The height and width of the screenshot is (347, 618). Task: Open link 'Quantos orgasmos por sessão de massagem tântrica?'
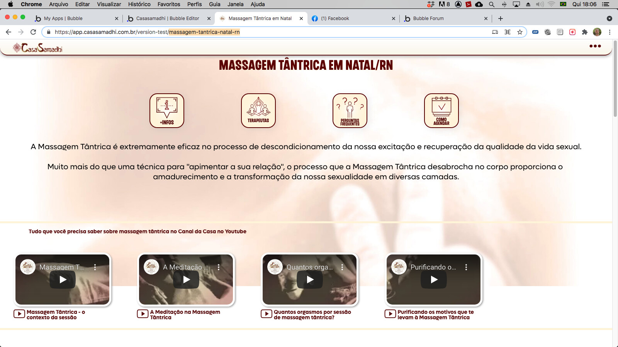click(312, 315)
